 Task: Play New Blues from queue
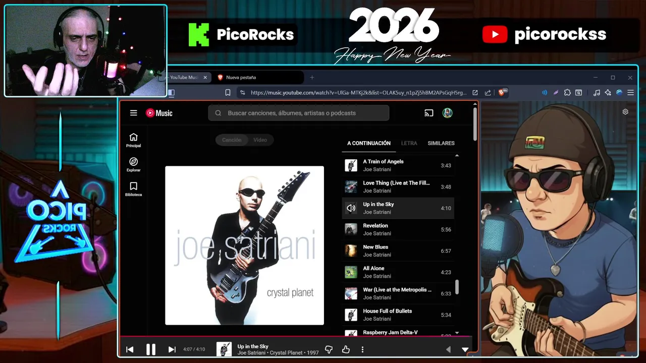pos(398,251)
